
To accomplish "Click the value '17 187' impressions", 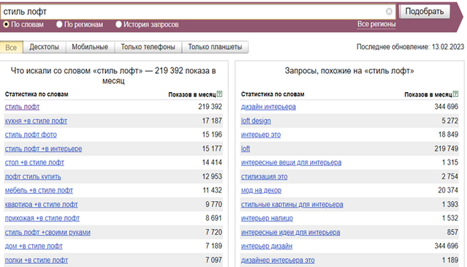I will tap(212, 121).
